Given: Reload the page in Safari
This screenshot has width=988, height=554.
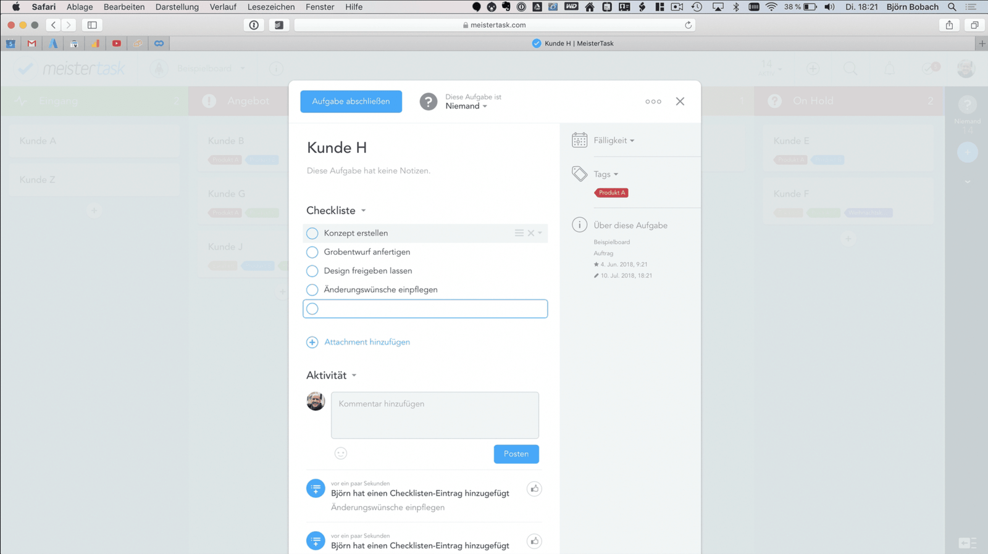Looking at the screenshot, I should click(688, 25).
